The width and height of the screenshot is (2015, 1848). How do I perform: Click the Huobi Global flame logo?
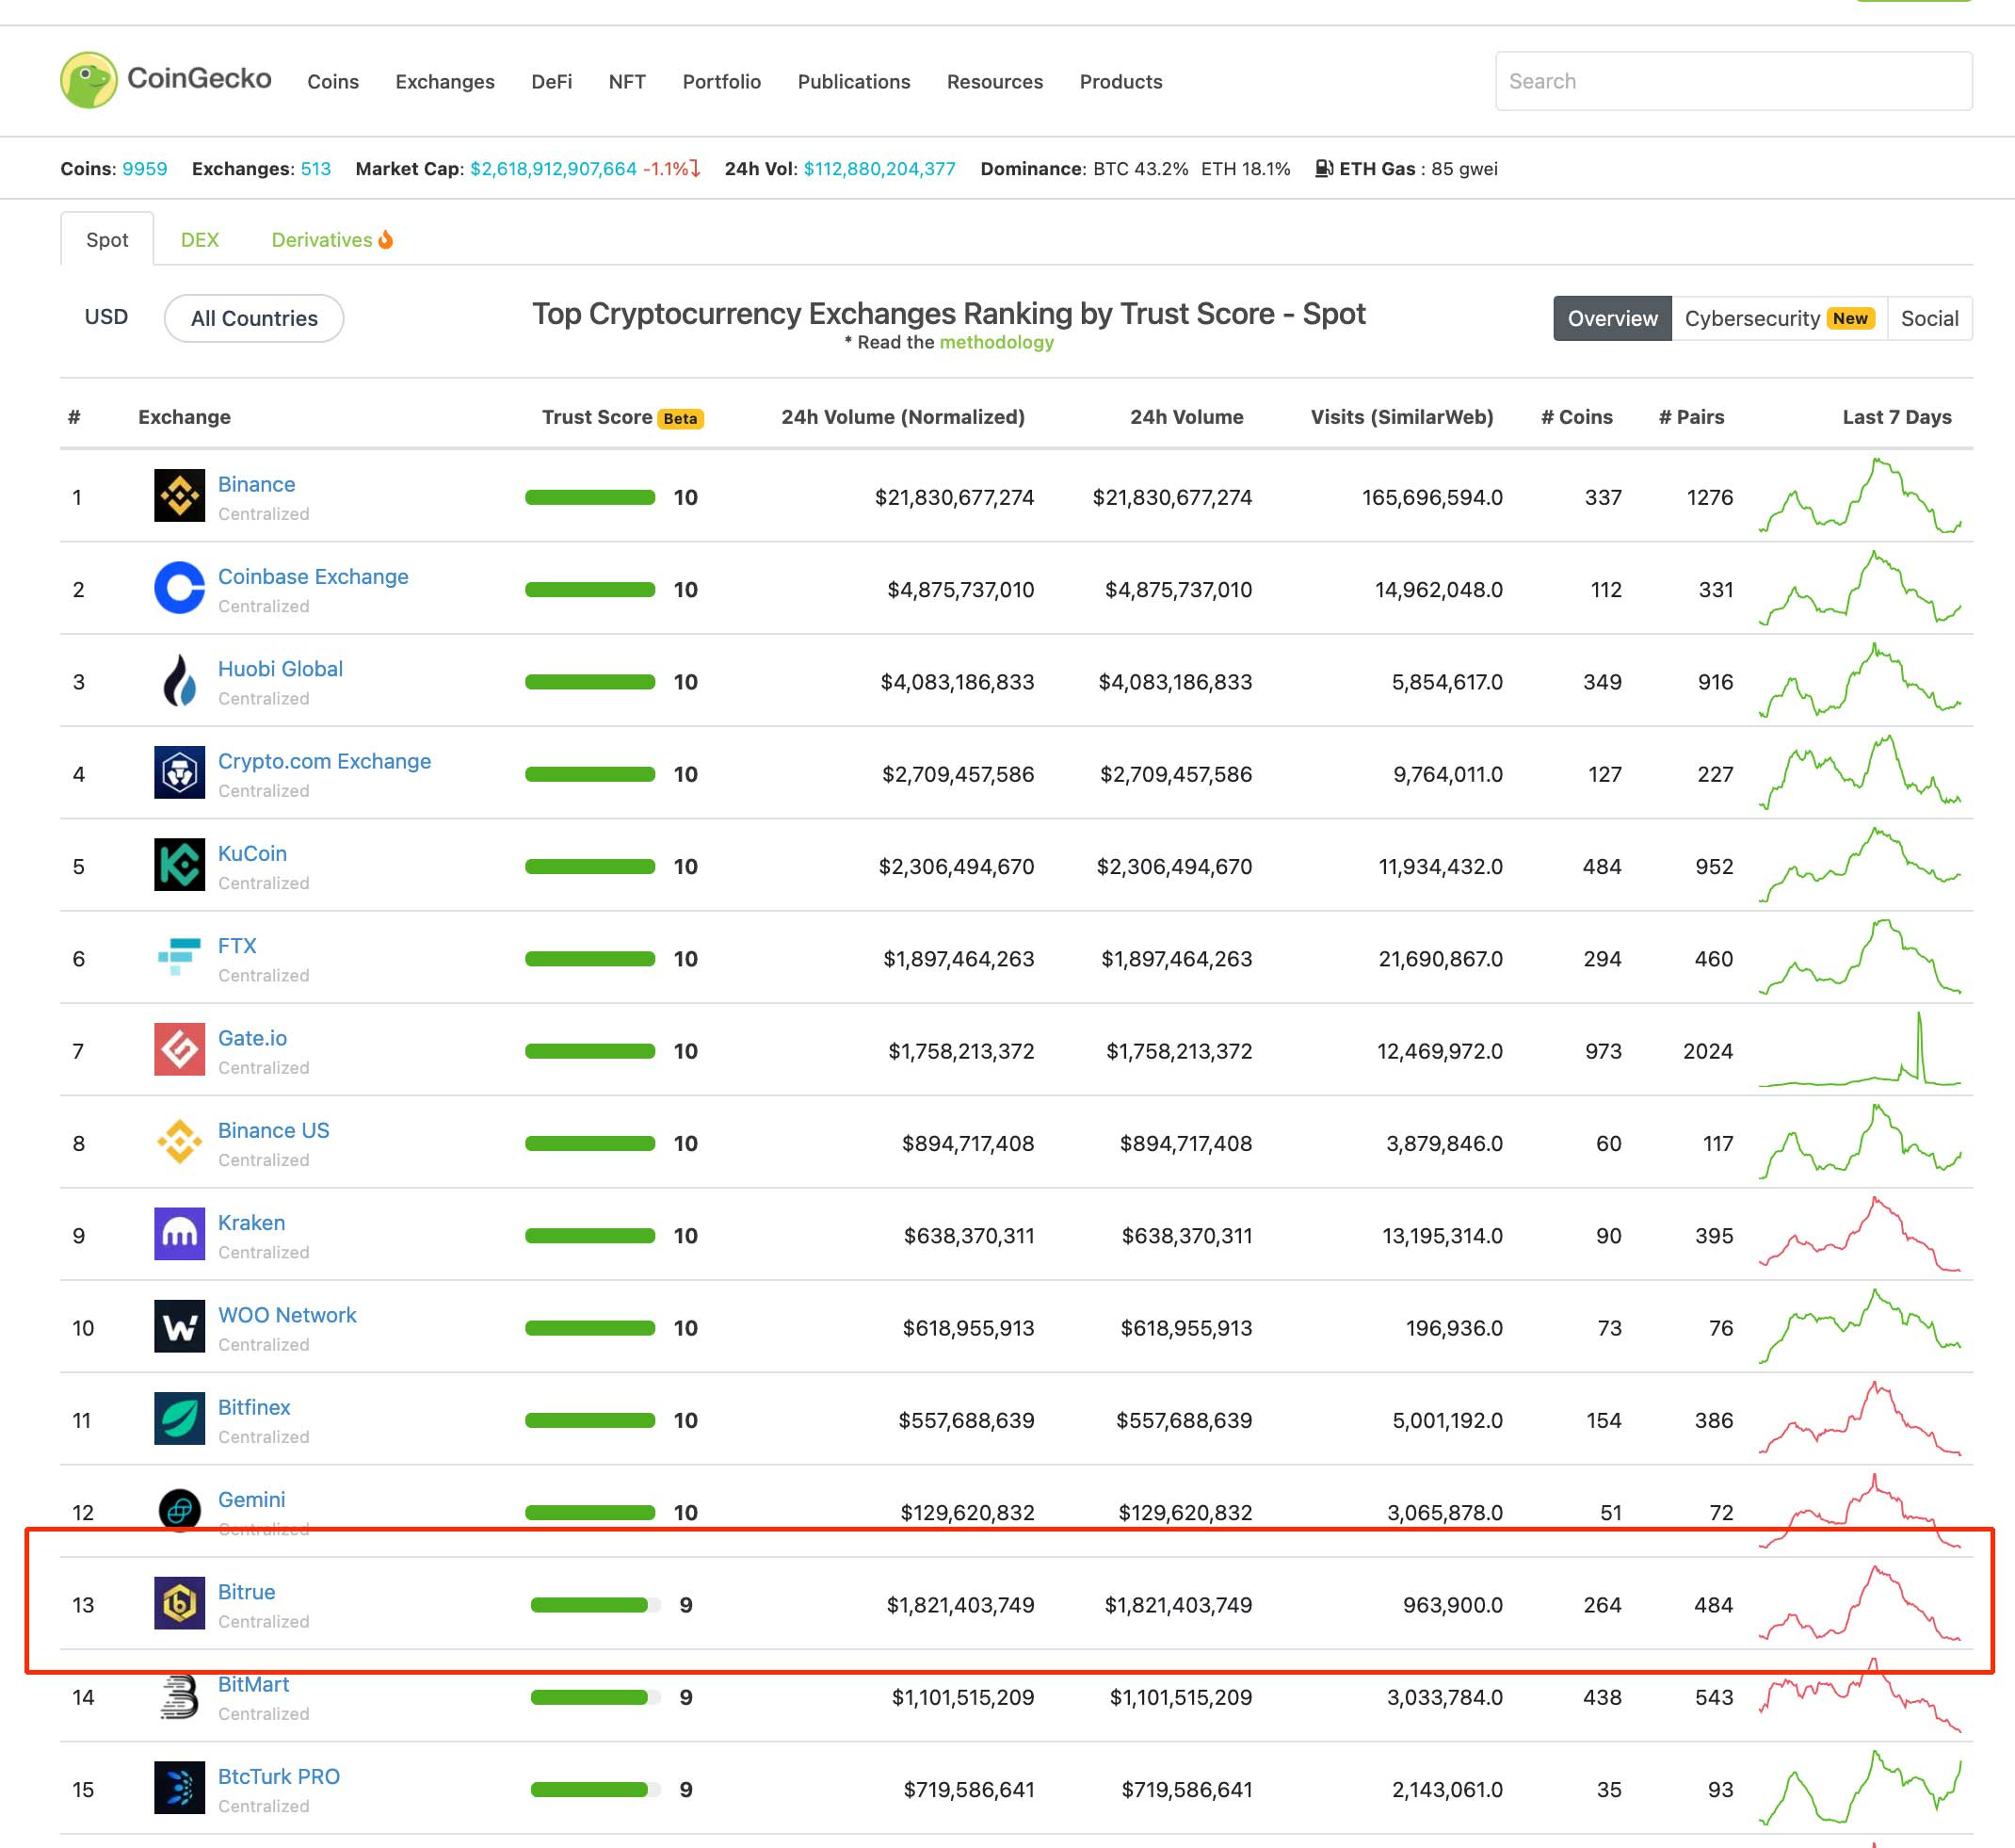[180, 680]
